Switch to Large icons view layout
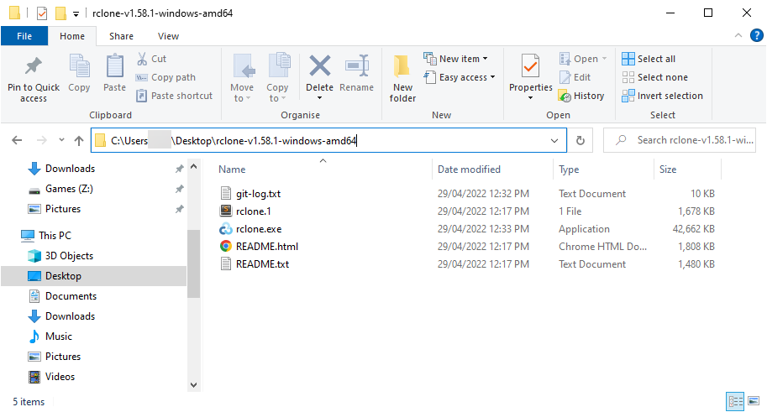 (x=754, y=401)
